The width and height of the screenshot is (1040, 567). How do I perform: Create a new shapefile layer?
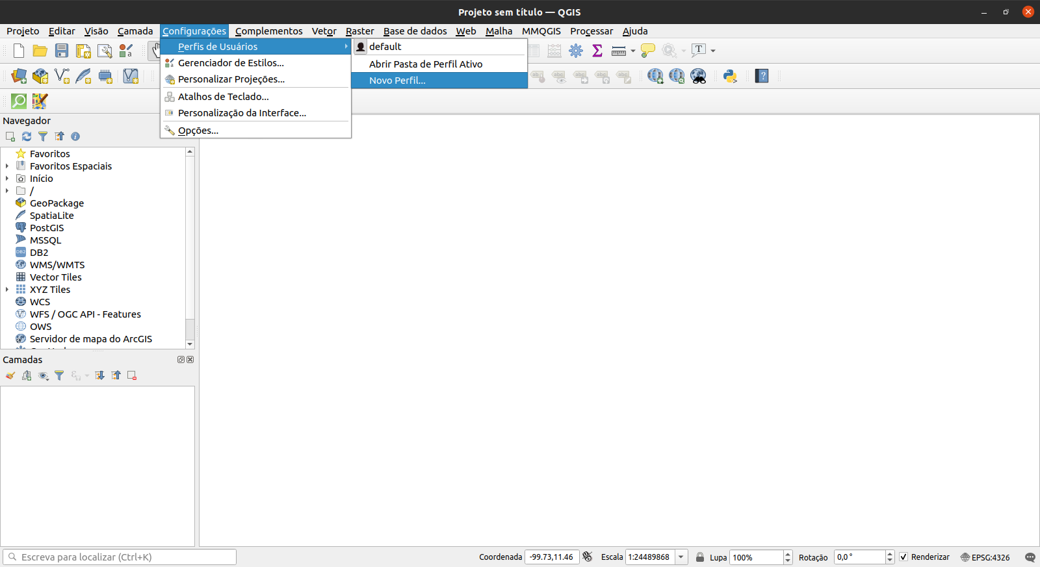(62, 76)
